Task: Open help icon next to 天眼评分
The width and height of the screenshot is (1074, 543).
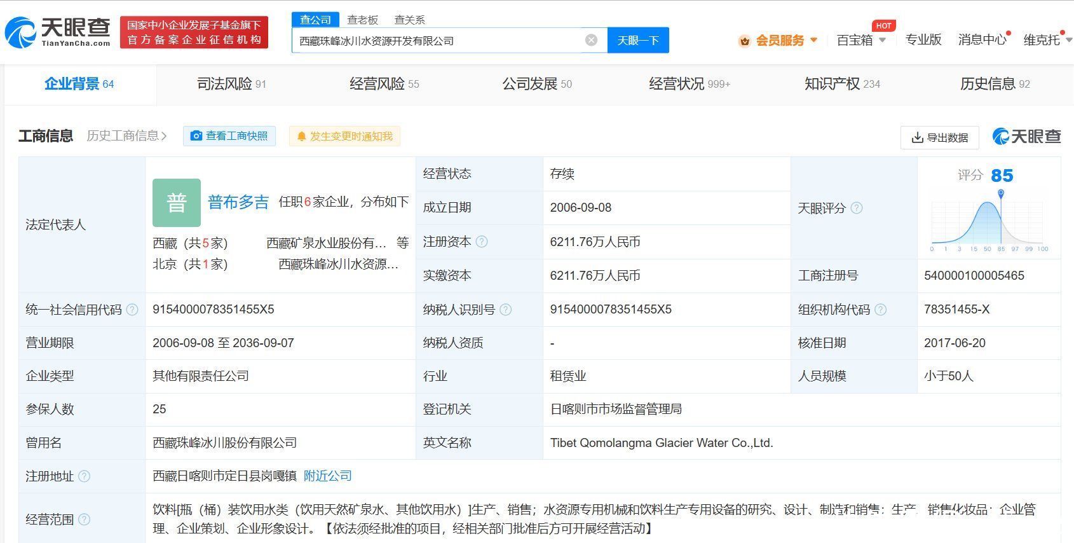Action: tap(857, 208)
